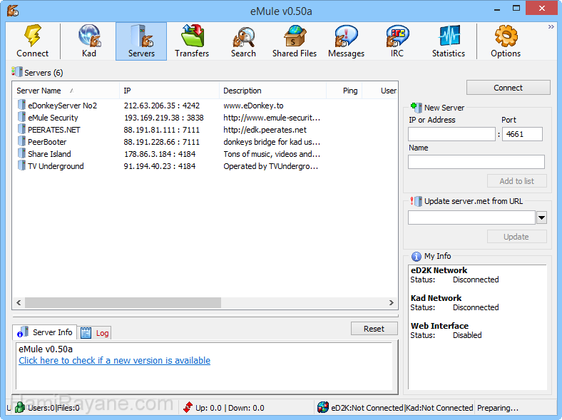Click server icon beside Share Island
The width and height of the screenshot is (562, 420).
(21, 154)
